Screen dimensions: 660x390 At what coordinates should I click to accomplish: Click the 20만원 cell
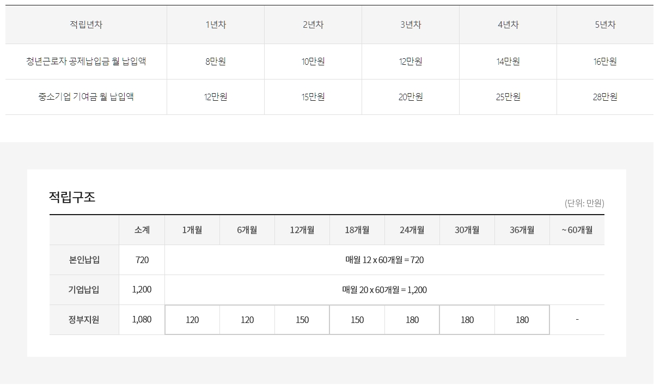tap(411, 97)
